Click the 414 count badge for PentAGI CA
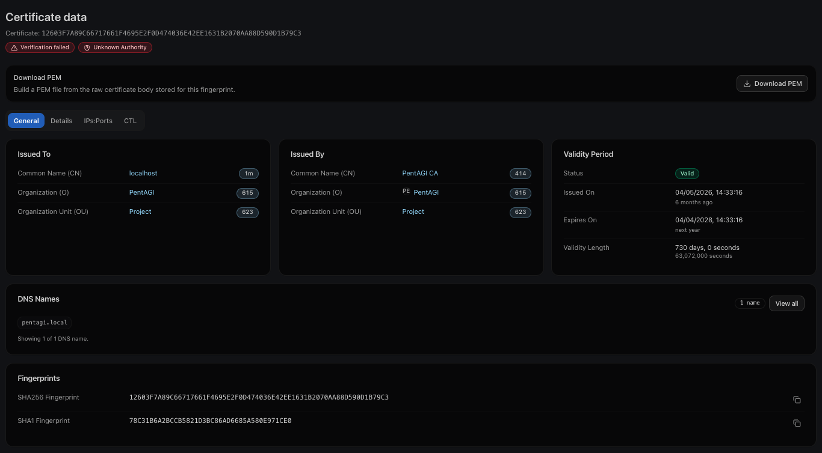Screen dimensions: 822x453 [521, 174]
